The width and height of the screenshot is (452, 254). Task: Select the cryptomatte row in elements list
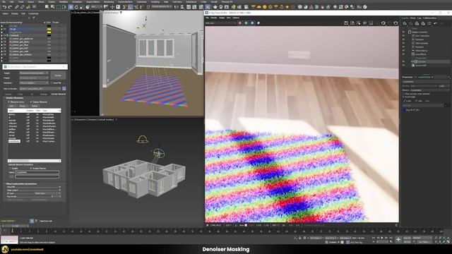(x=34, y=141)
